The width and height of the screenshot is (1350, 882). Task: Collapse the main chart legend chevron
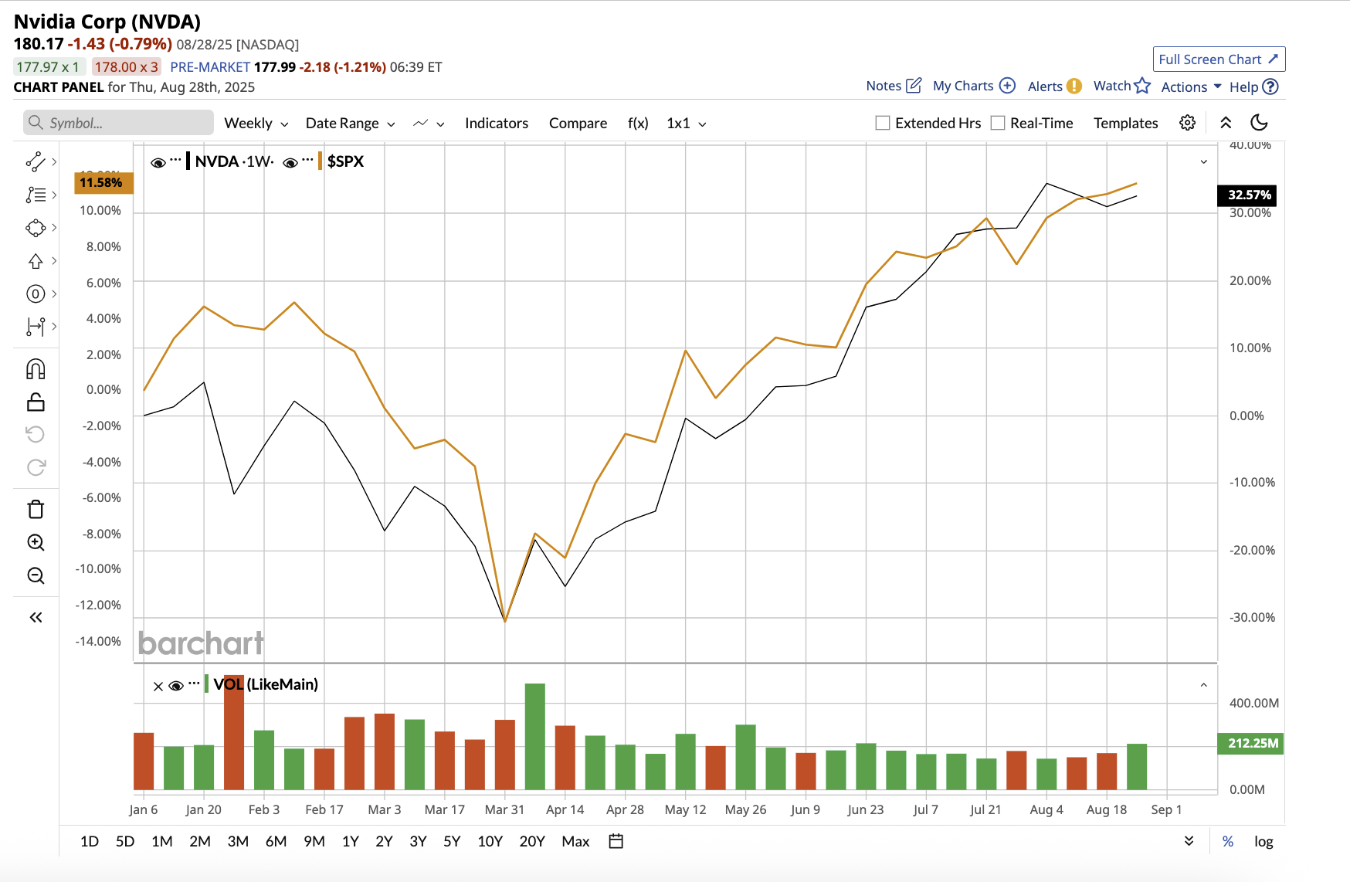(1203, 161)
